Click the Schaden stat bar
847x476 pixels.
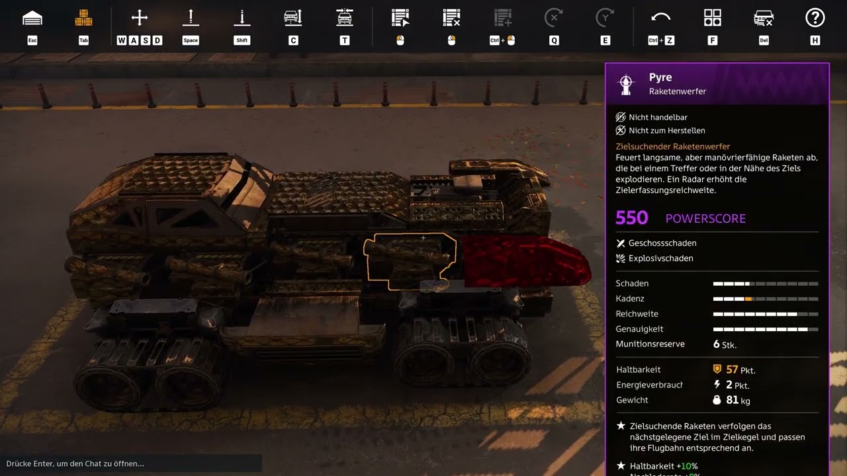pyautogui.click(x=766, y=284)
